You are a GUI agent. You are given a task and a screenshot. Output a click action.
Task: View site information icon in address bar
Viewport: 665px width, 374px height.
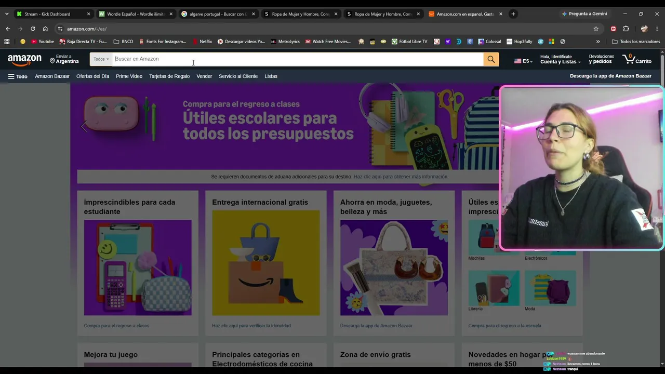60,29
